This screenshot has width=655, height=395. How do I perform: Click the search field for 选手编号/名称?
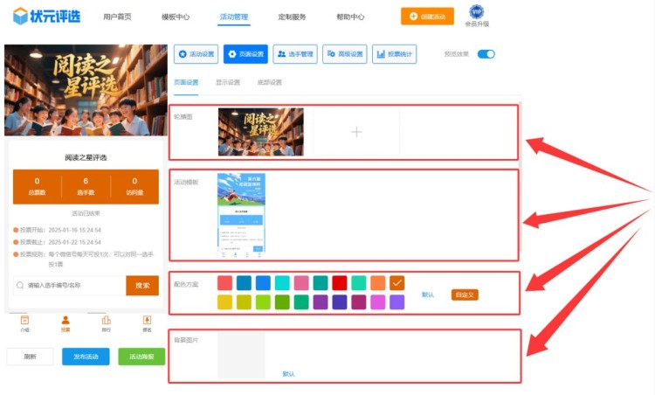point(70,286)
